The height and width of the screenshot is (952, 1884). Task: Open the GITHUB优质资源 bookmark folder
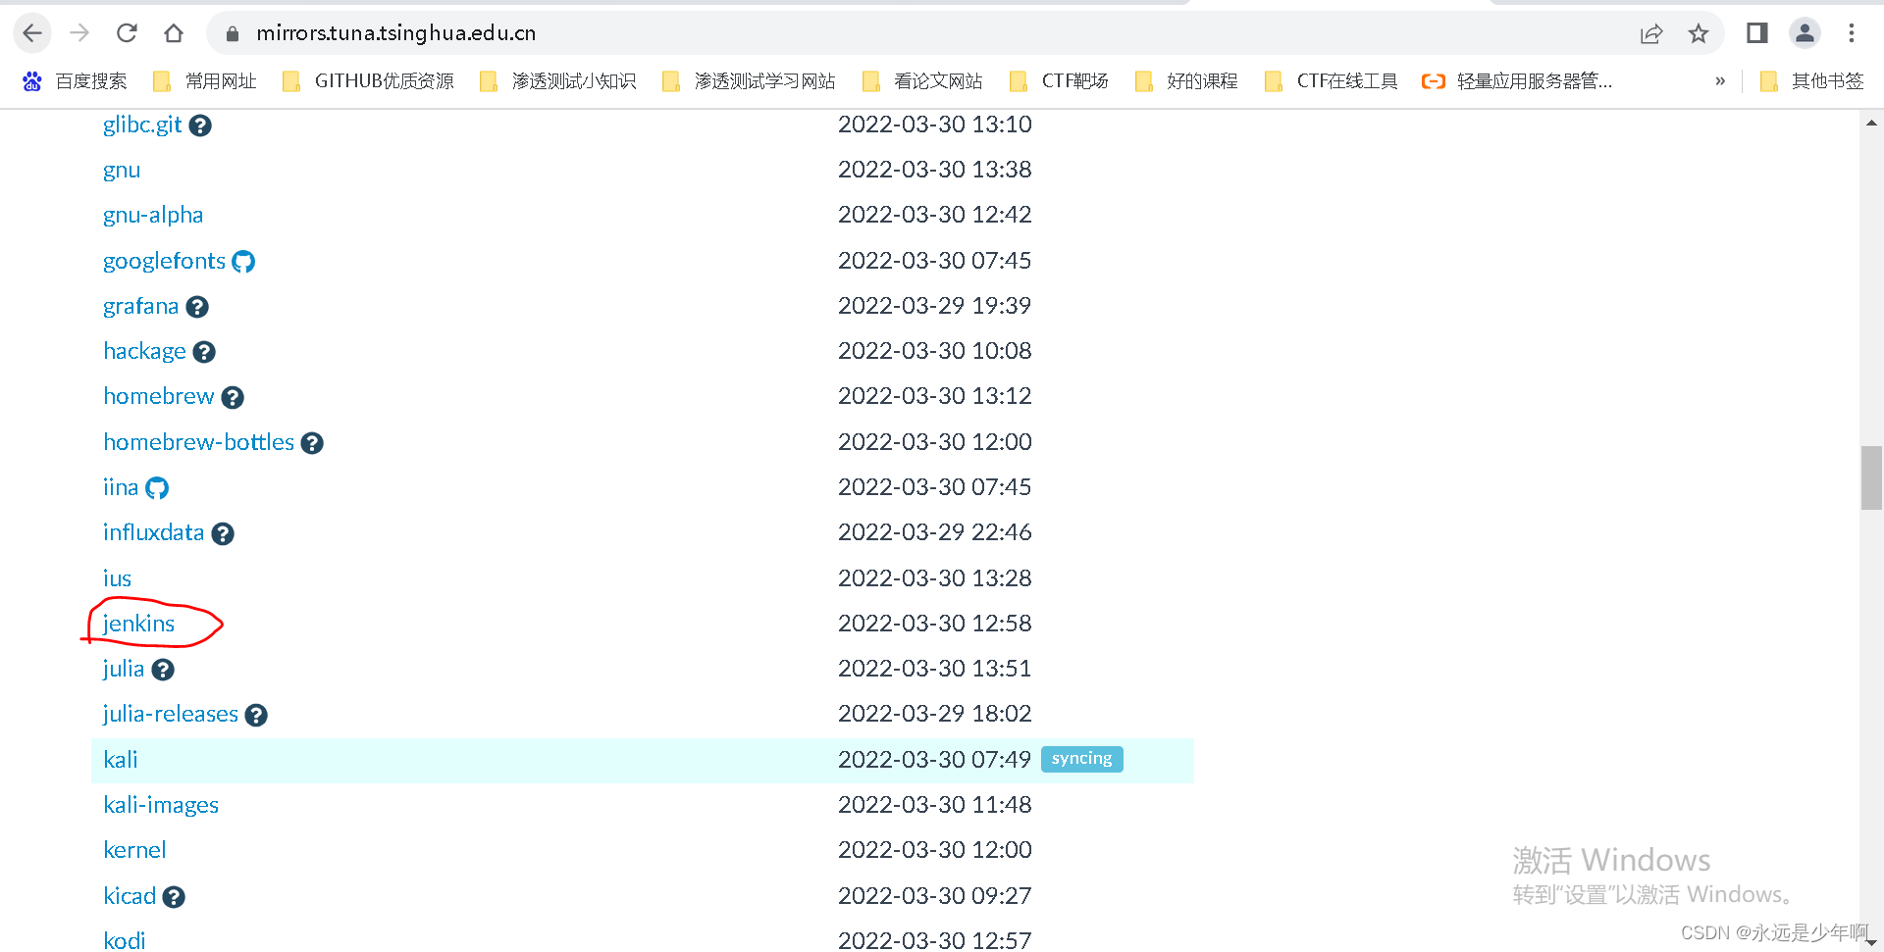(368, 81)
